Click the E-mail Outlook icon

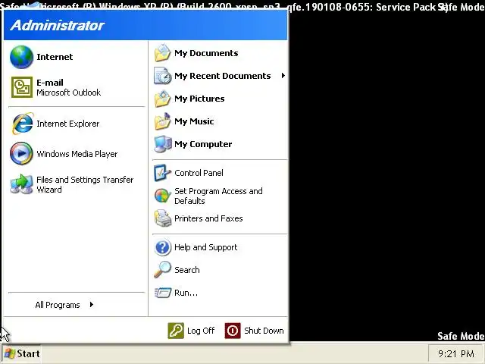click(x=22, y=87)
